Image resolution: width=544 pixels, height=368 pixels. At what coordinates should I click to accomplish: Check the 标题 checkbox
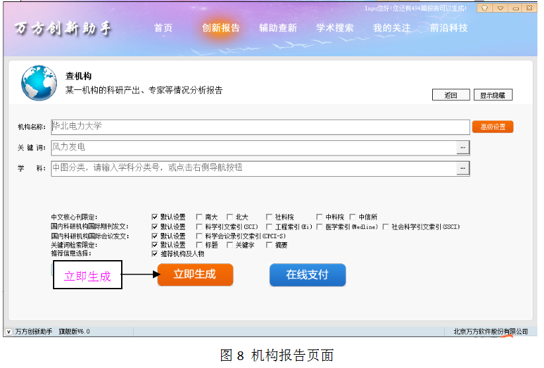[199, 245]
